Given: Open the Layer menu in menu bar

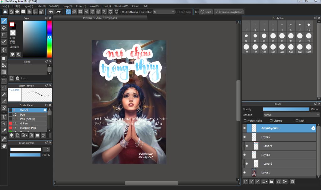Looking at the screenshot, I should tap(28, 6).
